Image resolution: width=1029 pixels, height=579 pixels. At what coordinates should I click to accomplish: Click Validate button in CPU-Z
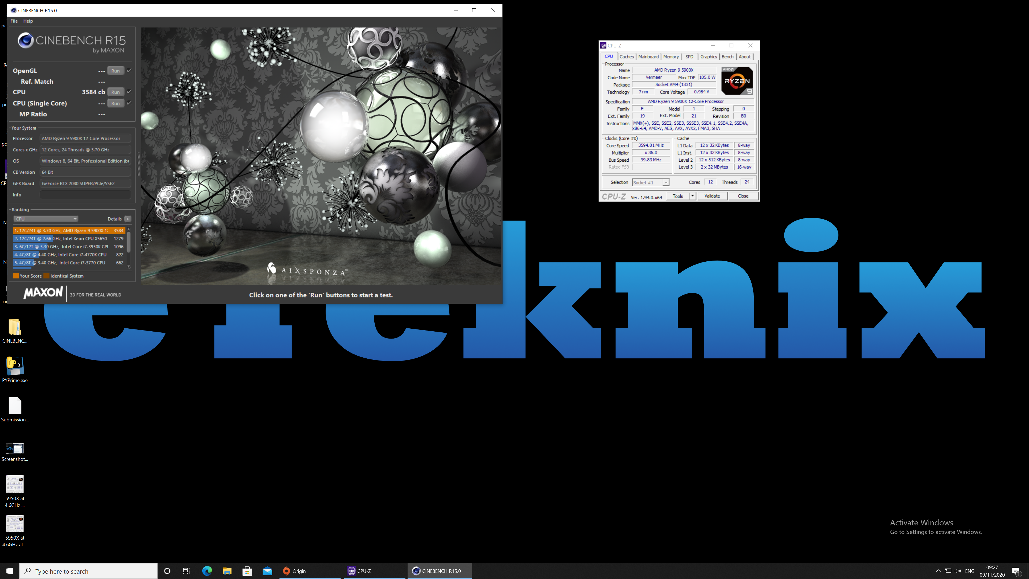coord(712,196)
